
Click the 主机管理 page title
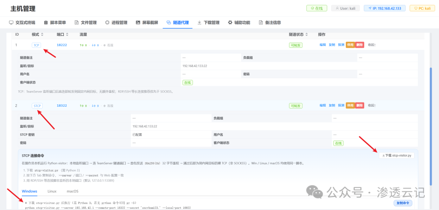23,9
